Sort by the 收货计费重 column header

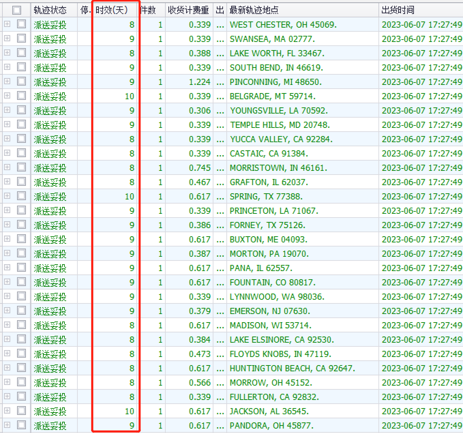[189, 10]
